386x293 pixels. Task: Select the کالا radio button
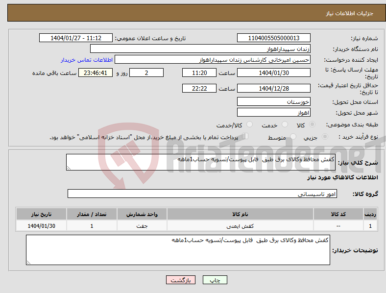(312, 124)
